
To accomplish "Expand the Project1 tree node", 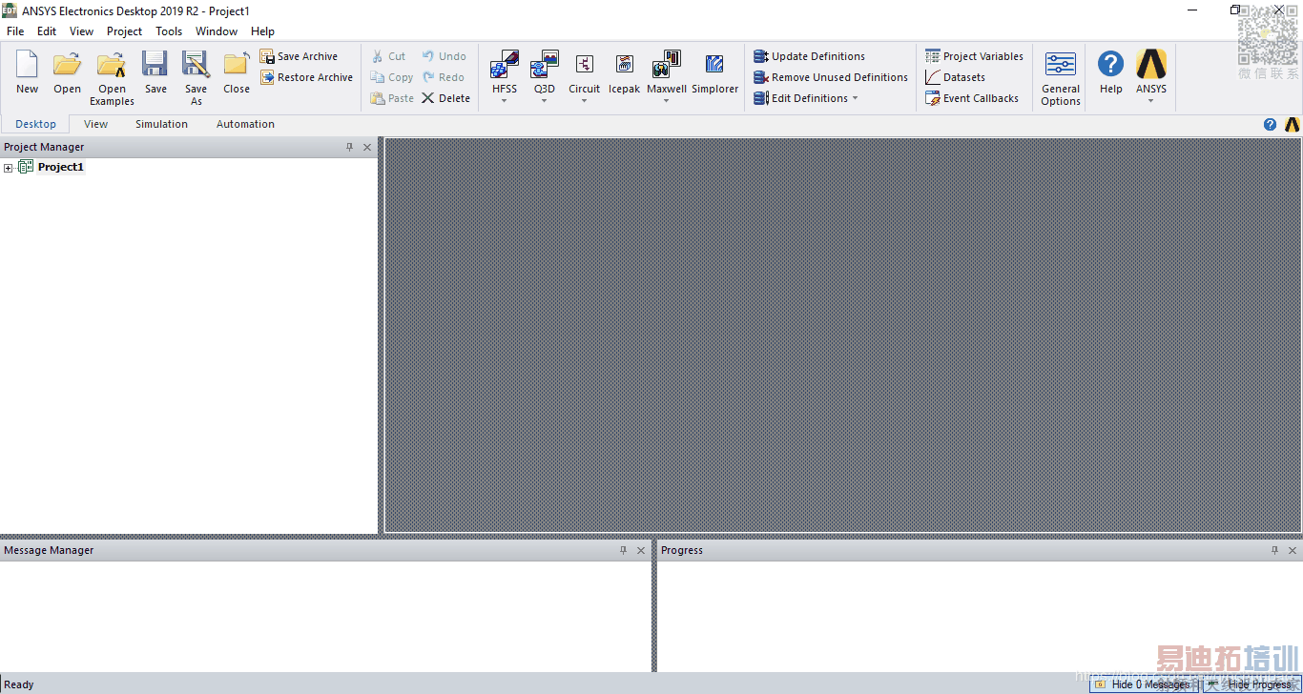I will [9, 168].
